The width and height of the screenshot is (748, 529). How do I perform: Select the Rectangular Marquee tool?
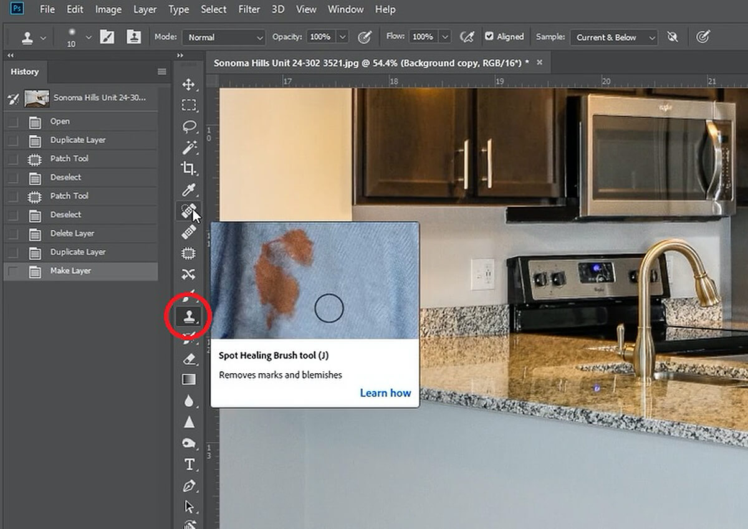click(188, 105)
